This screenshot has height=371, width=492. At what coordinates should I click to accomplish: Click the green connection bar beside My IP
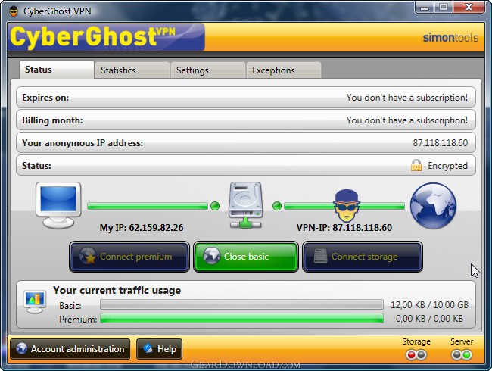pyautogui.click(x=148, y=206)
